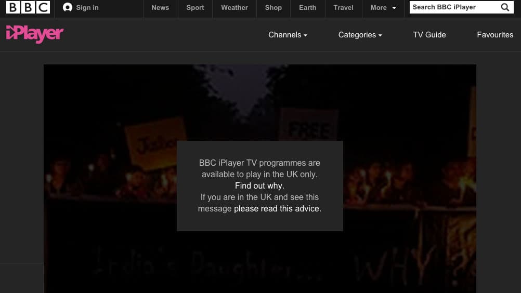Open the Sport section

(x=195, y=7)
